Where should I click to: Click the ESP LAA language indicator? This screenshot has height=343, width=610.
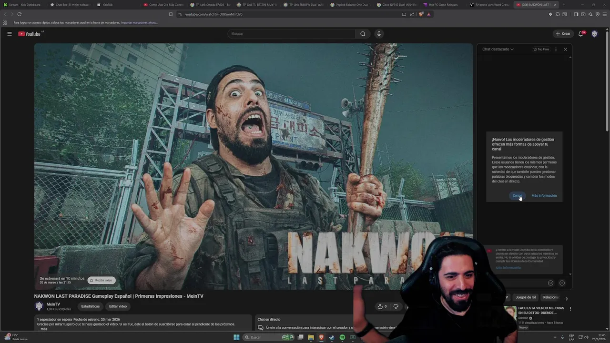click(x=571, y=337)
